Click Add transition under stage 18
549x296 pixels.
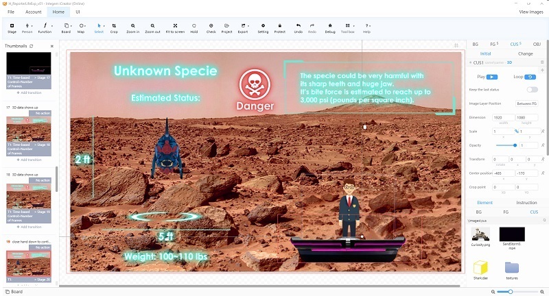coord(29,227)
